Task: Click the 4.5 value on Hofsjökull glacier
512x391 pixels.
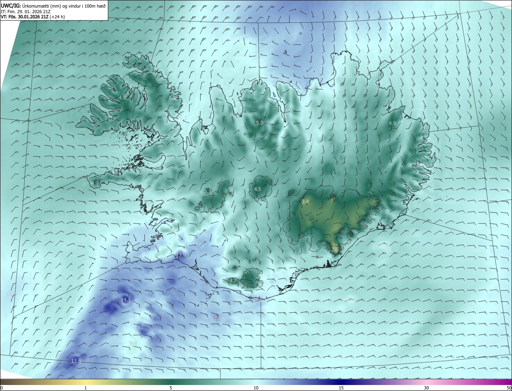Action: tap(258, 190)
